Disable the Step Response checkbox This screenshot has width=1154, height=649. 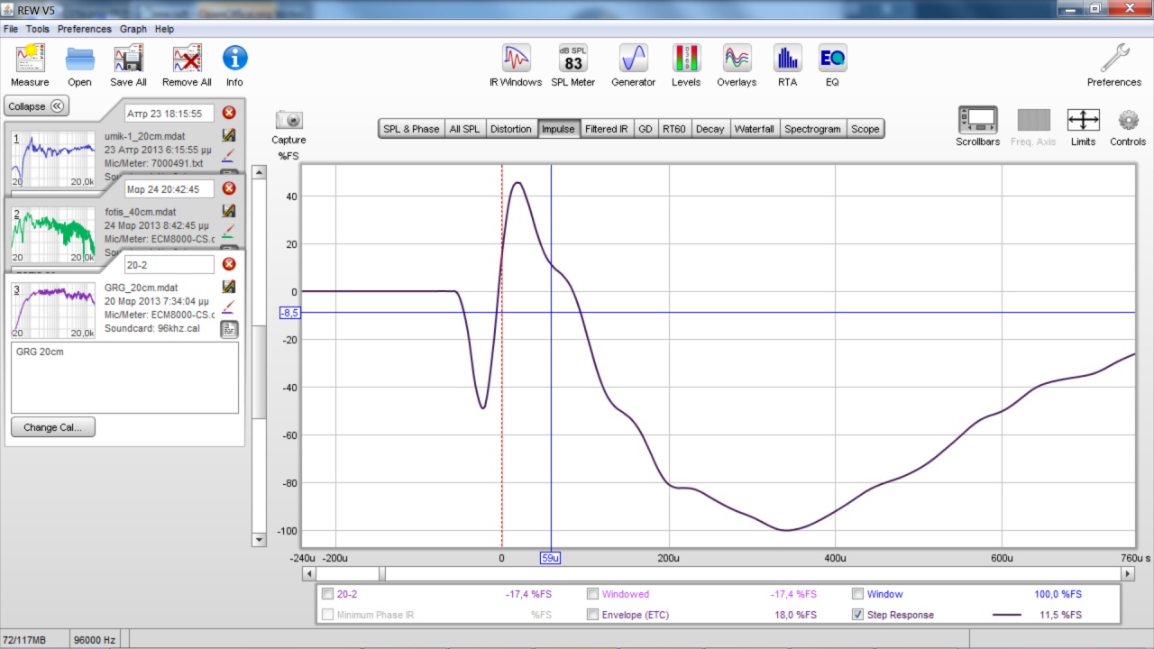[857, 615]
